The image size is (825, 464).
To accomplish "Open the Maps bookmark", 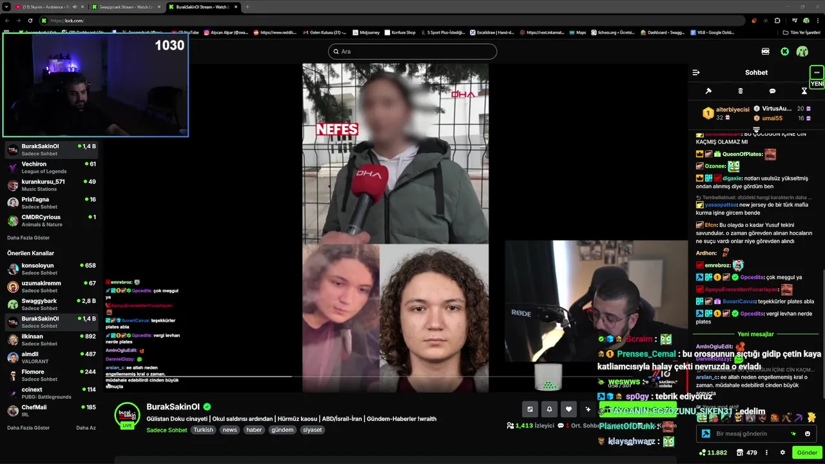I will click(x=577, y=32).
